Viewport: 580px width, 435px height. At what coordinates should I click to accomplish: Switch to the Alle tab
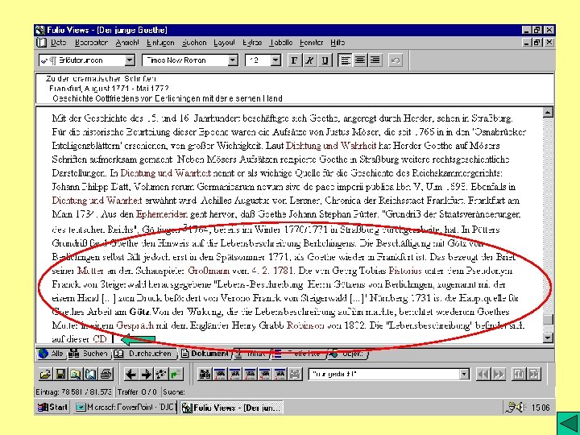pos(51,354)
